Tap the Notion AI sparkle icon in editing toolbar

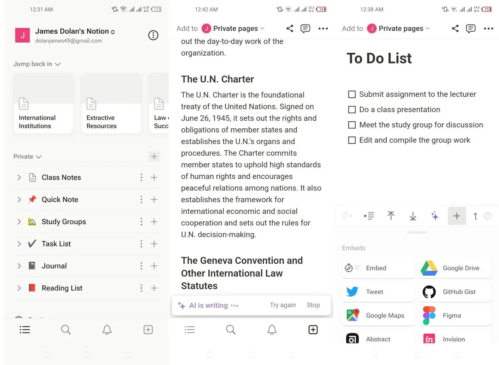click(435, 216)
